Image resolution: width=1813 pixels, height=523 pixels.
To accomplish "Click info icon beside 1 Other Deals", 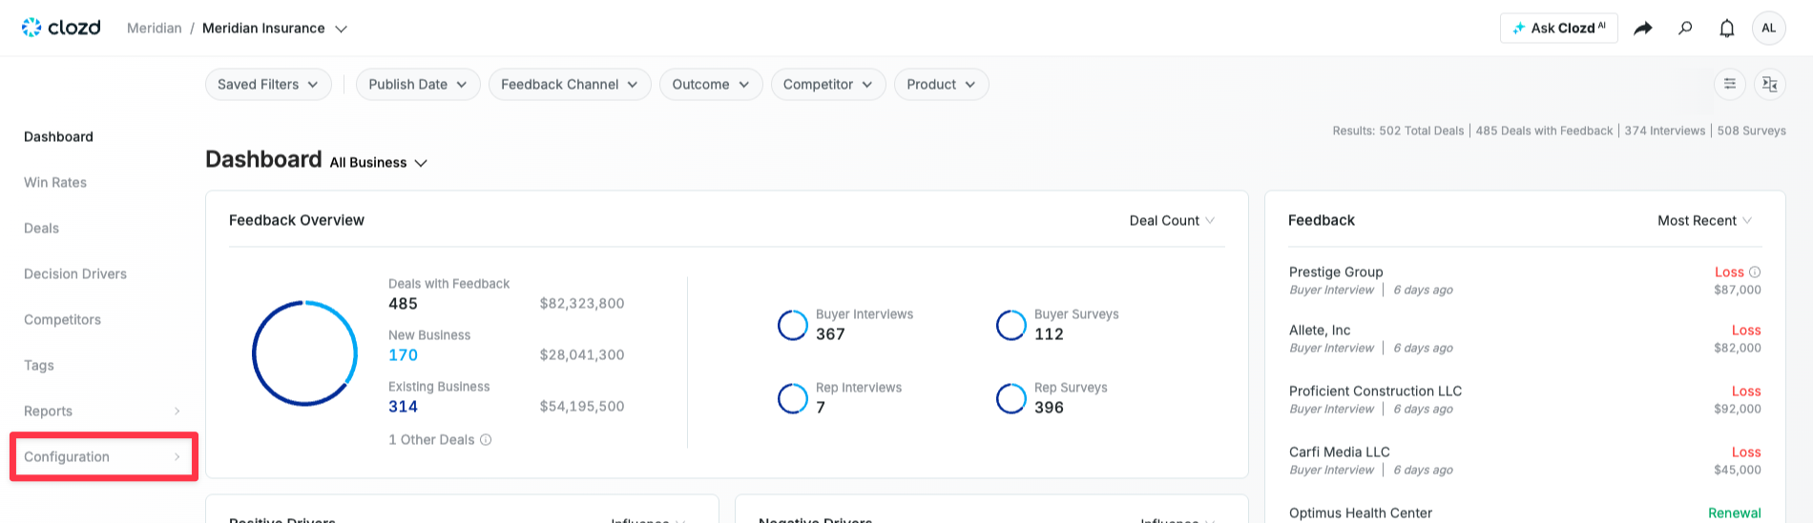I will (486, 440).
